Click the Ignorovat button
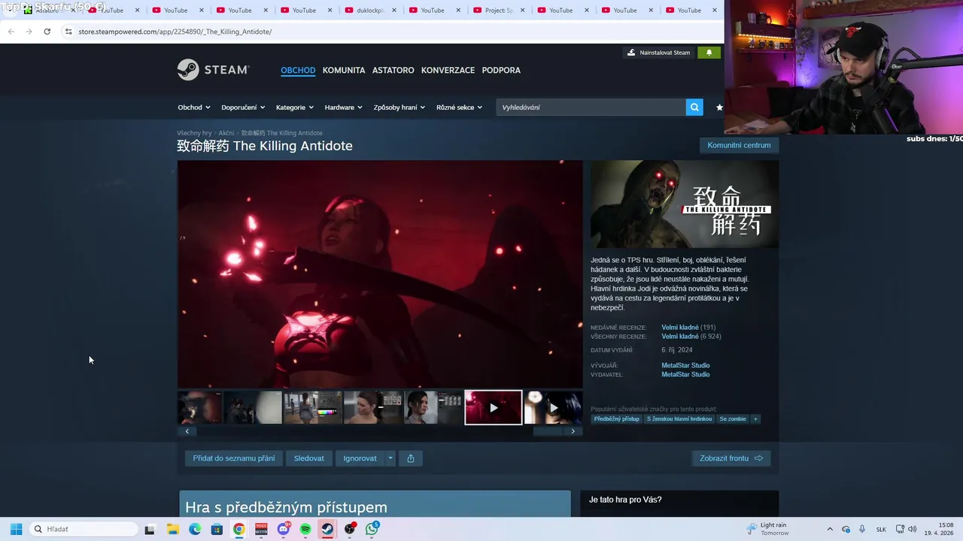963x541 pixels. [360, 458]
